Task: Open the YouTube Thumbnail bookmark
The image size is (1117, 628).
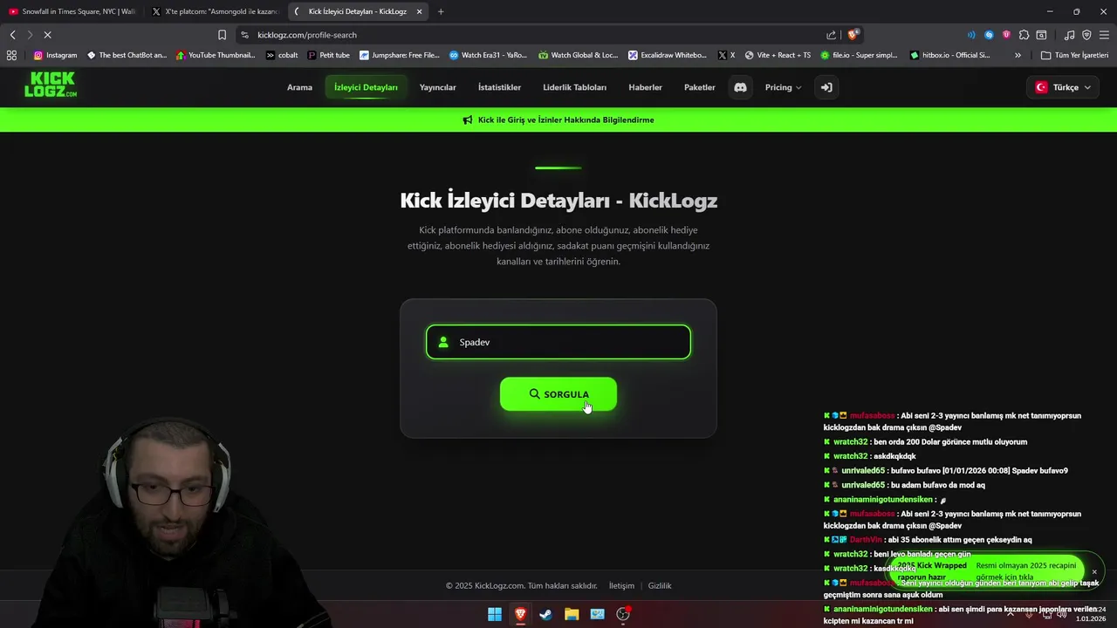Action: click(216, 55)
